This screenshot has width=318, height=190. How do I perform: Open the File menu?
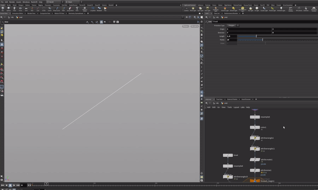[x=2, y=2]
